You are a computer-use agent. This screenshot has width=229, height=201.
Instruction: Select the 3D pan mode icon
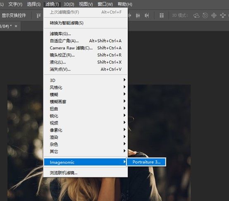click(x=214, y=15)
